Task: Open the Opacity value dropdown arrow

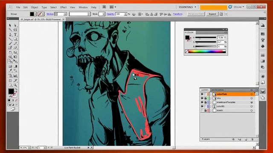Action: point(126,14)
